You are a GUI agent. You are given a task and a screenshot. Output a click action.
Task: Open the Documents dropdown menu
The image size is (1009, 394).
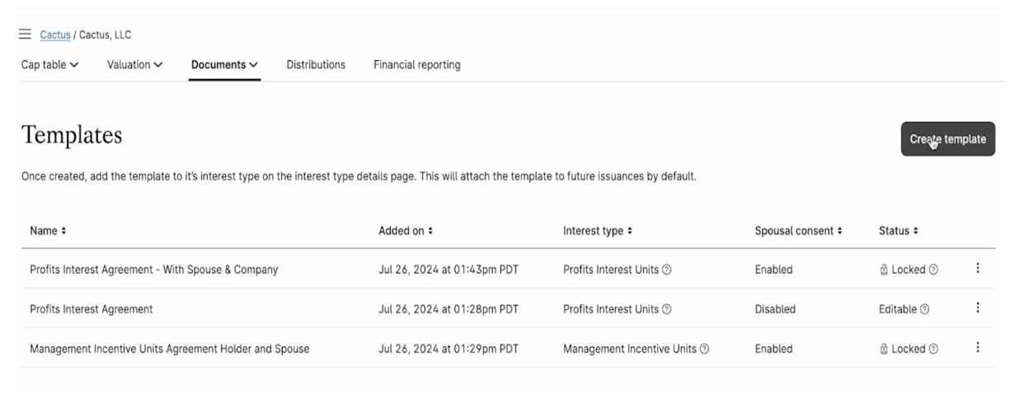point(224,64)
